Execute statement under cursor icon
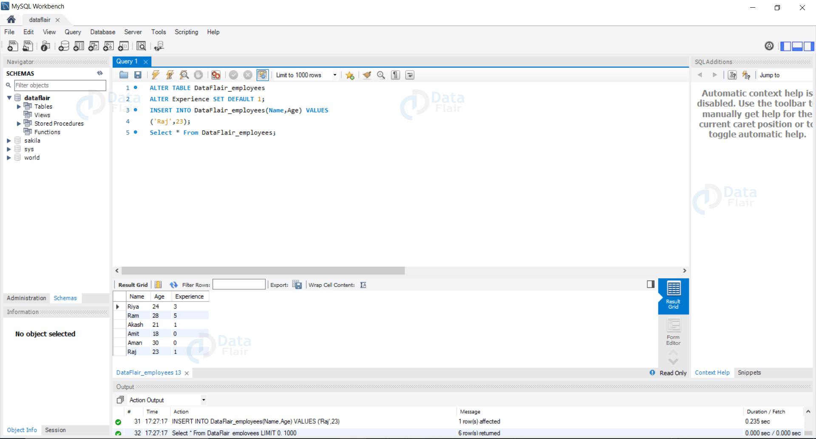The width and height of the screenshot is (816, 439). [170, 75]
